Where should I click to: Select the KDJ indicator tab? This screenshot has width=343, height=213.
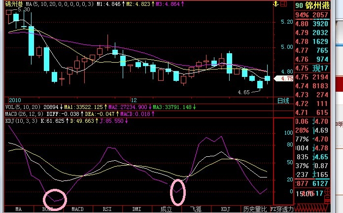coord(225,209)
